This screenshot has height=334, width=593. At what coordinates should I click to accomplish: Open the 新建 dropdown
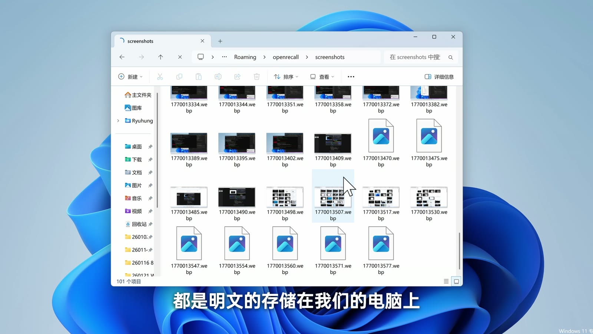[x=130, y=77]
